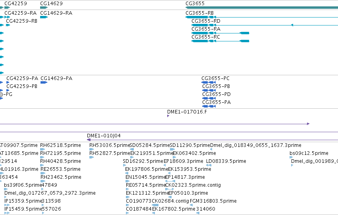Viewport: 338px width, 215px height.
Task: Select EST EP05010.3prime
Action: click(188, 193)
